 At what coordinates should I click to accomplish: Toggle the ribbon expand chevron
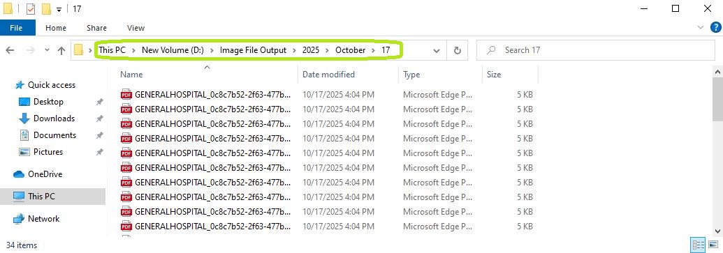[701, 28]
